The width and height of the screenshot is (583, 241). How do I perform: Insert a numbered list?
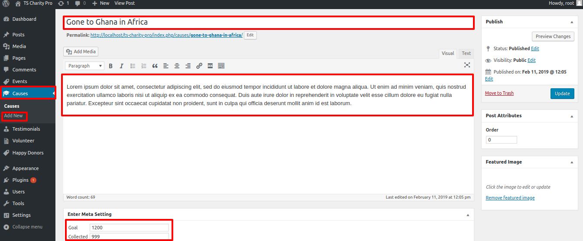click(144, 66)
